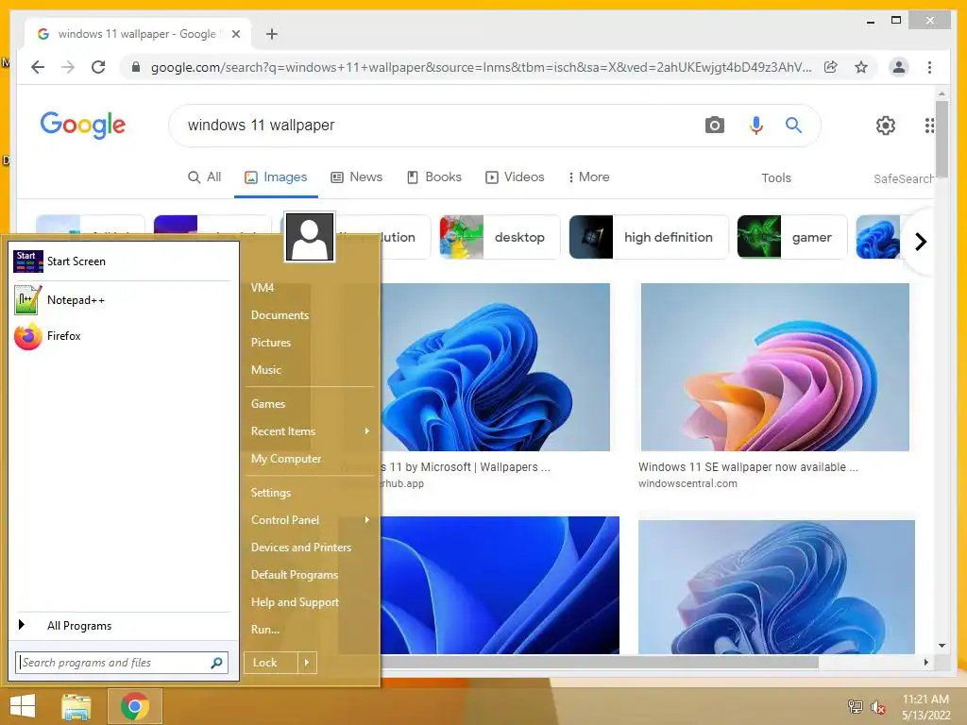Open Default Programs entry
967x725 pixels.
(295, 575)
